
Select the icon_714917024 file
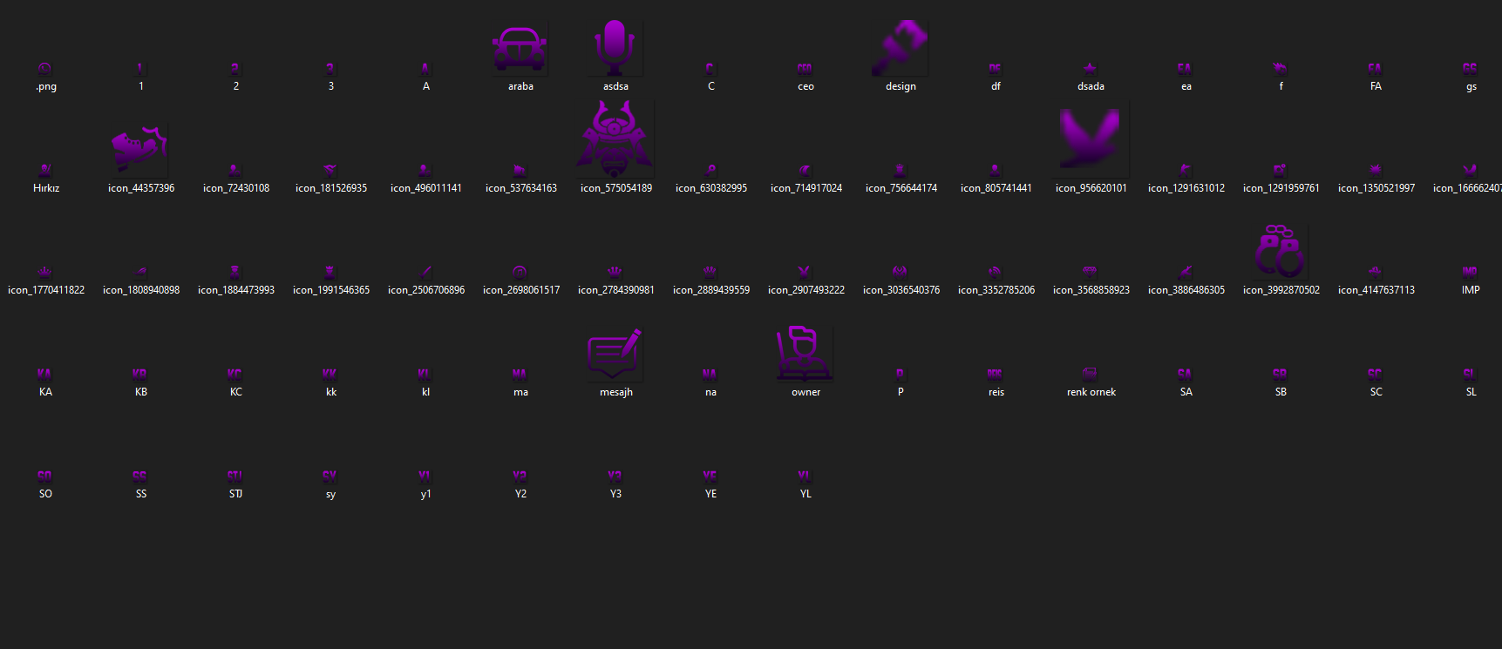pos(805,170)
